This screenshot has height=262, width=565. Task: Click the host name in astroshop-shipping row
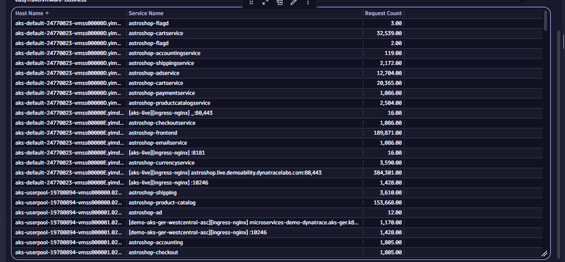coord(69,193)
